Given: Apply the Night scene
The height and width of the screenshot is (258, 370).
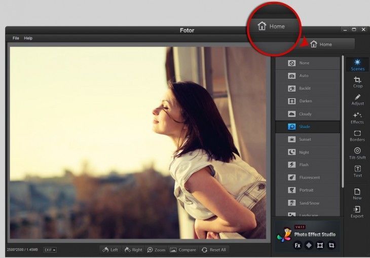Looking at the screenshot, I should pyautogui.click(x=308, y=152).
